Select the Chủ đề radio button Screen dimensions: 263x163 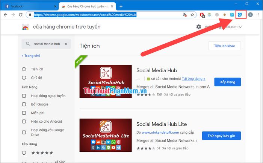click(24, 78)
